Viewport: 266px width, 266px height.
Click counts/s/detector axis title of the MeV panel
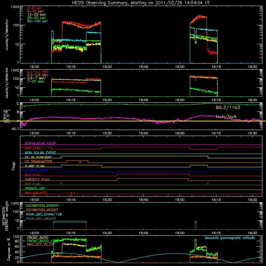coord(7,83)
